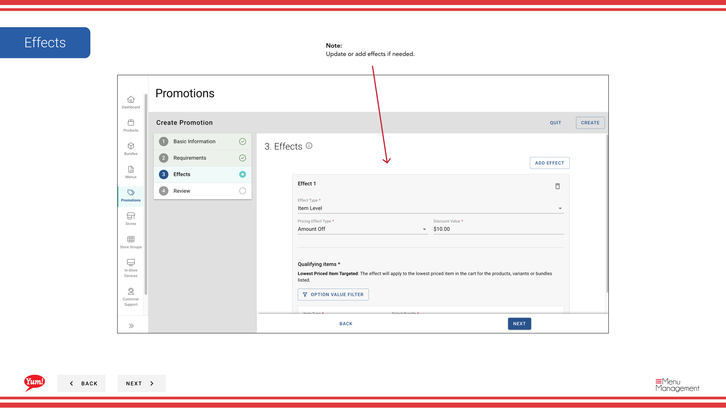Open the Effect Type dropdown
This screenshot has width=726, height=408.
[x=431, y=208]
